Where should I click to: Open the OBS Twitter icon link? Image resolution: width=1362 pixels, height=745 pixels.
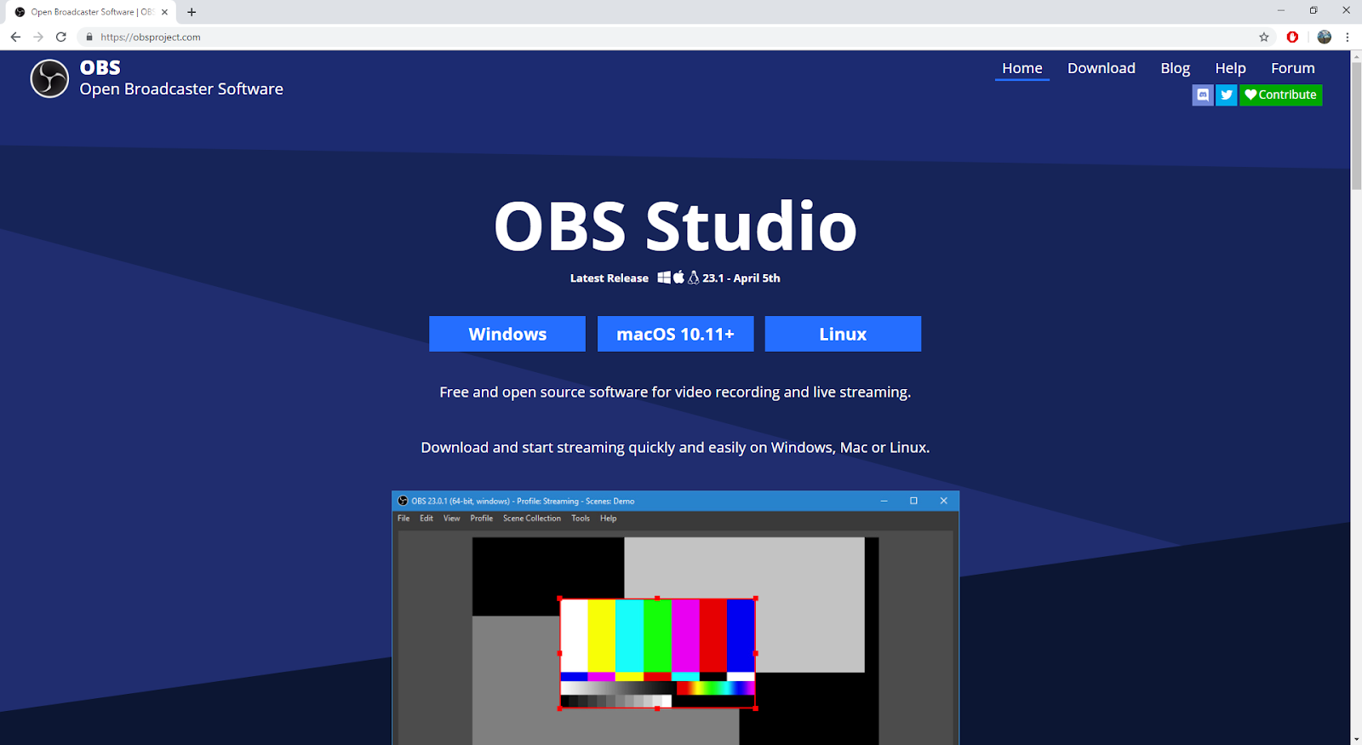click(x=1227, y=95)
